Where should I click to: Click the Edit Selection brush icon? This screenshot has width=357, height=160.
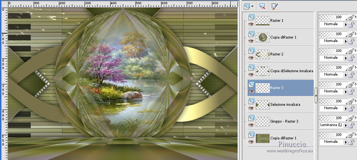click(x=275, y=6)
